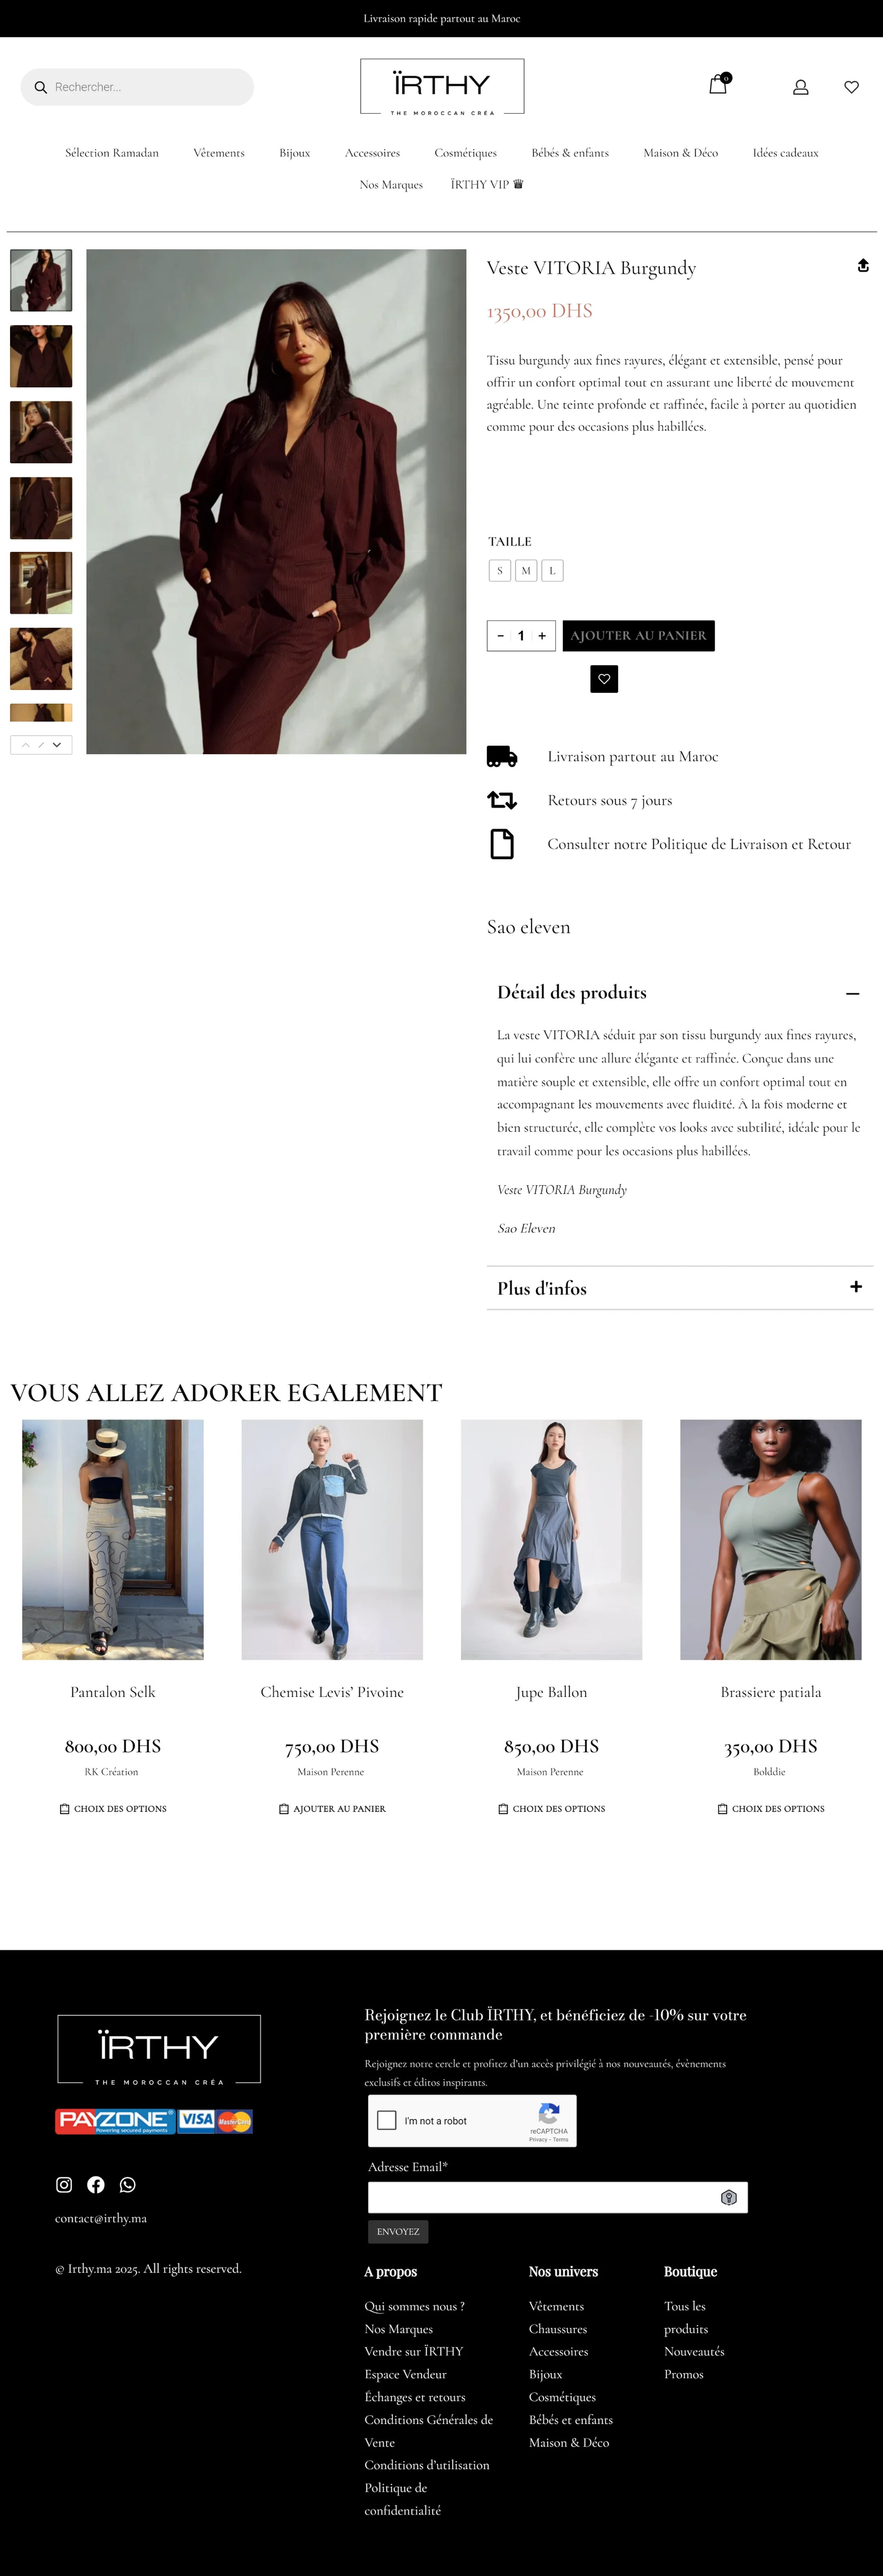883x2576 pixels.
Task: Open the Instagram icon in the footer
Action: click(64, 2185)
